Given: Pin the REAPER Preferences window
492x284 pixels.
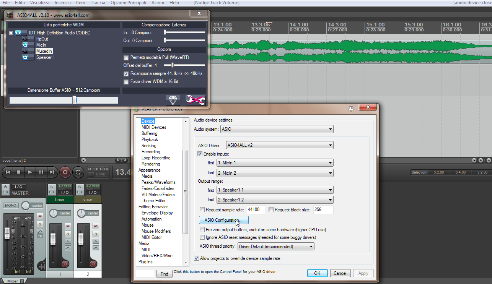Looking at the screenshot, I should [x=351, y=109].
